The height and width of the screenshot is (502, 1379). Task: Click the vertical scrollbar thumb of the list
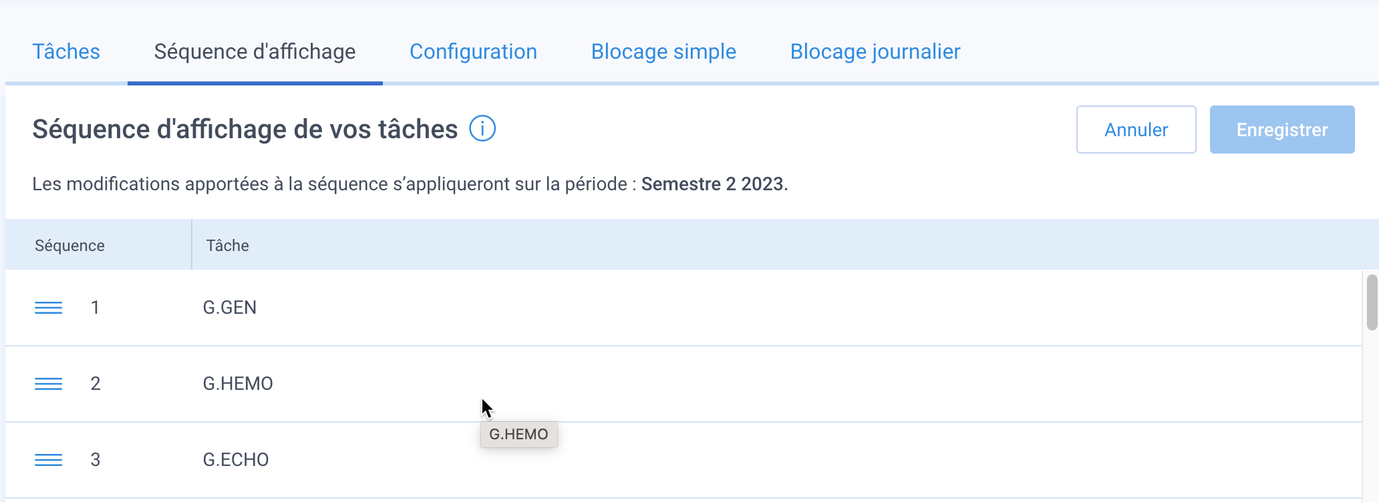click(x=1372, y=302)
